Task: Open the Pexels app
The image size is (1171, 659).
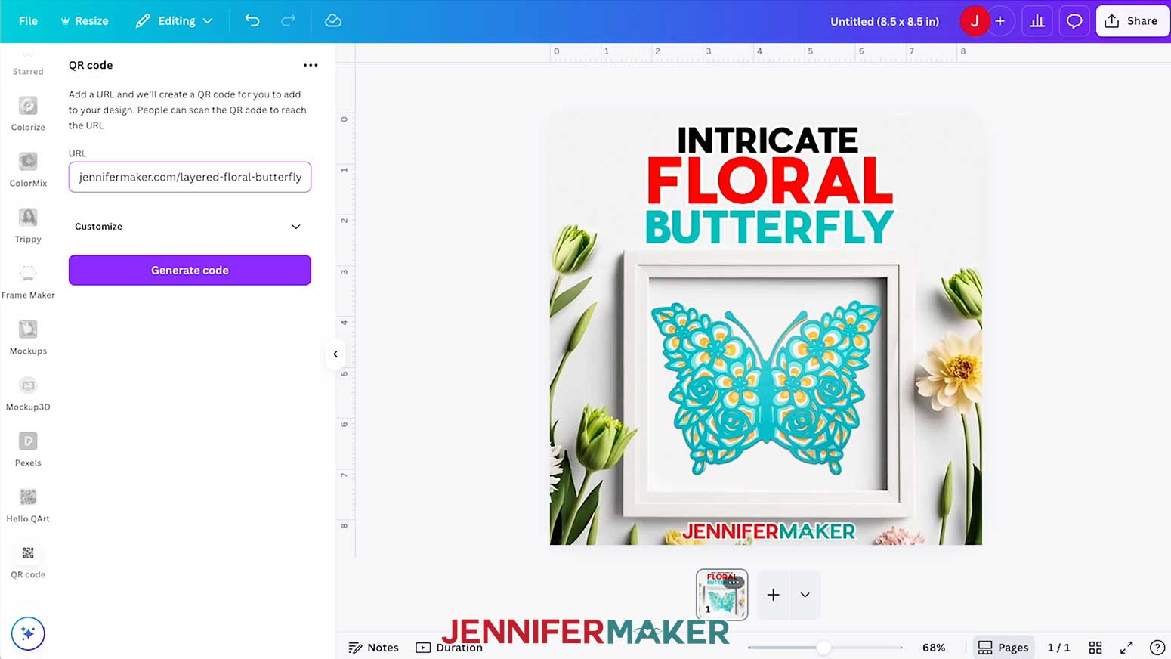Action: 28,449
